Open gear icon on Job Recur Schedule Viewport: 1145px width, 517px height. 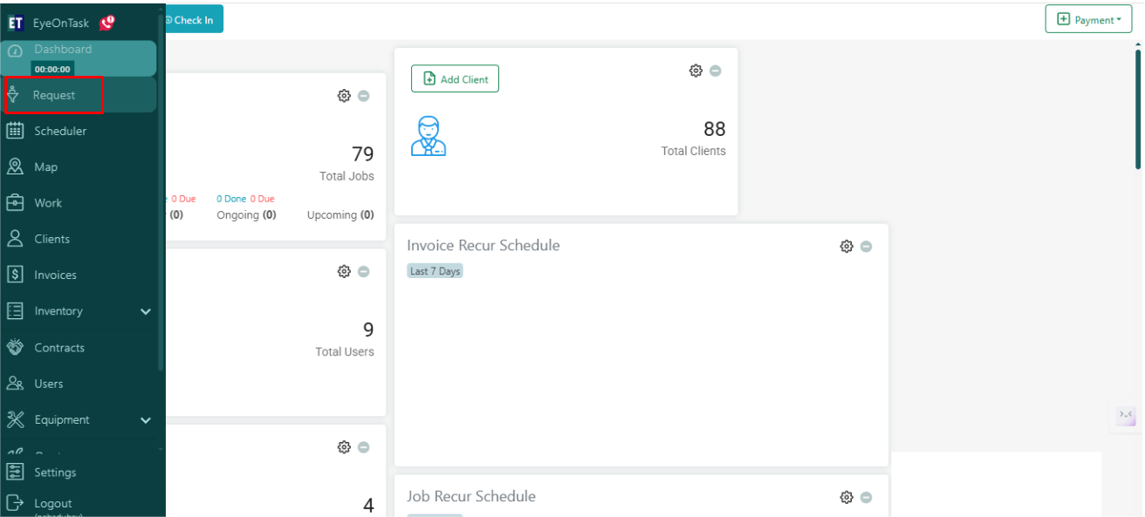[846, 497]
